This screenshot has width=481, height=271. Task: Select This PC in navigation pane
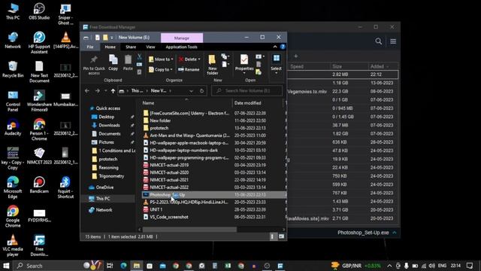point(99,199)
